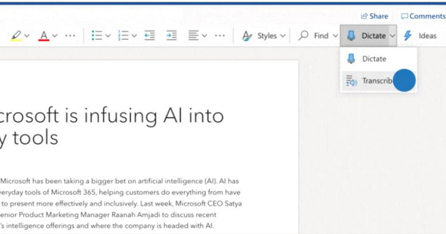Select Transcribe in the dropdown menu
This screenshot has width=446, height=234.
click(378, 81)
